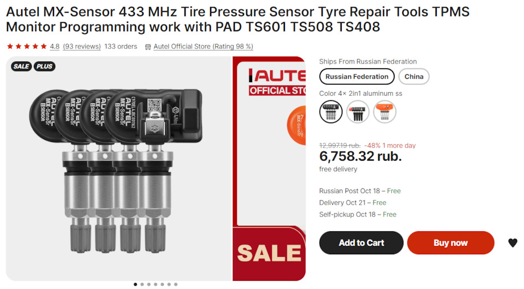524x289 pixels.
Task: View the Autel official store sale image
Action: [x=269, y=169]
